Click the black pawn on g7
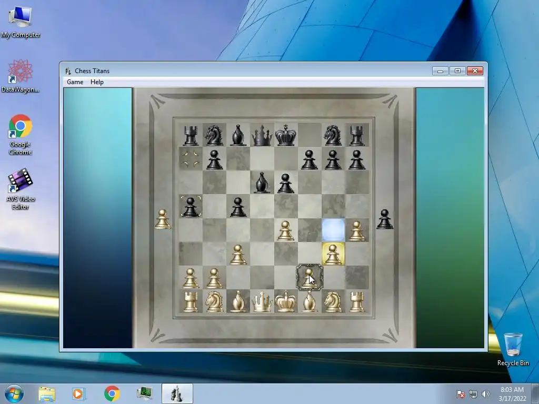 (333, 159)
